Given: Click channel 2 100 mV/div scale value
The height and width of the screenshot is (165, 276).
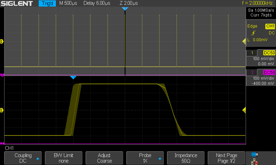Looking at the screenshot, I should tap(264, 78).
